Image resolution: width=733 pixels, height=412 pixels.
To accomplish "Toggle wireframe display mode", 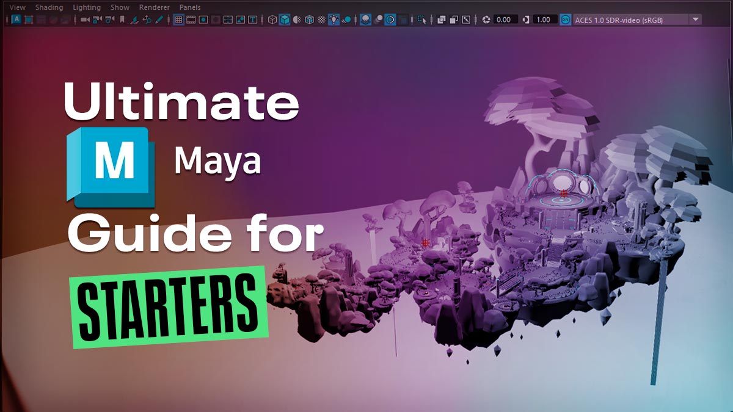I will 272,19.
